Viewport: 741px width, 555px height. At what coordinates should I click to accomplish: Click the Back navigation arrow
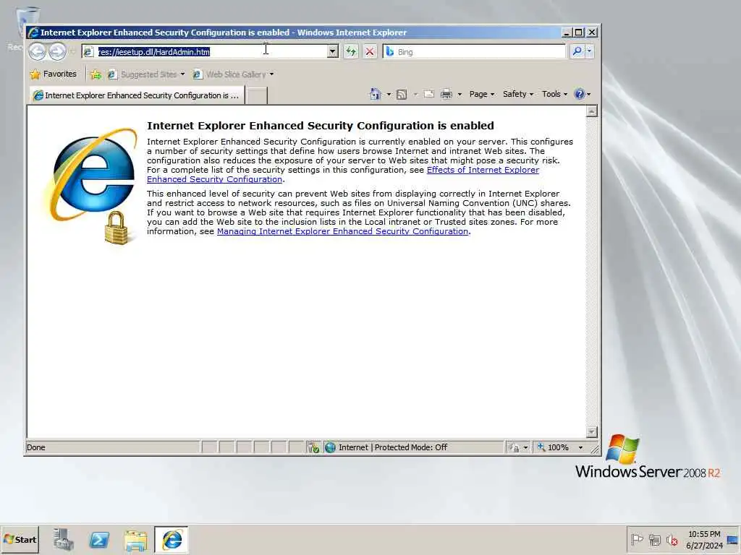pos(38,51)
